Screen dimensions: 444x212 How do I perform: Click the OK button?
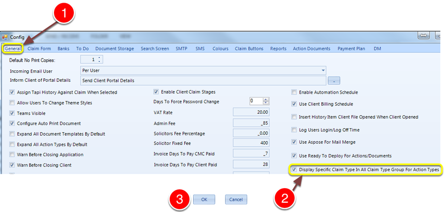pos(204,199)
